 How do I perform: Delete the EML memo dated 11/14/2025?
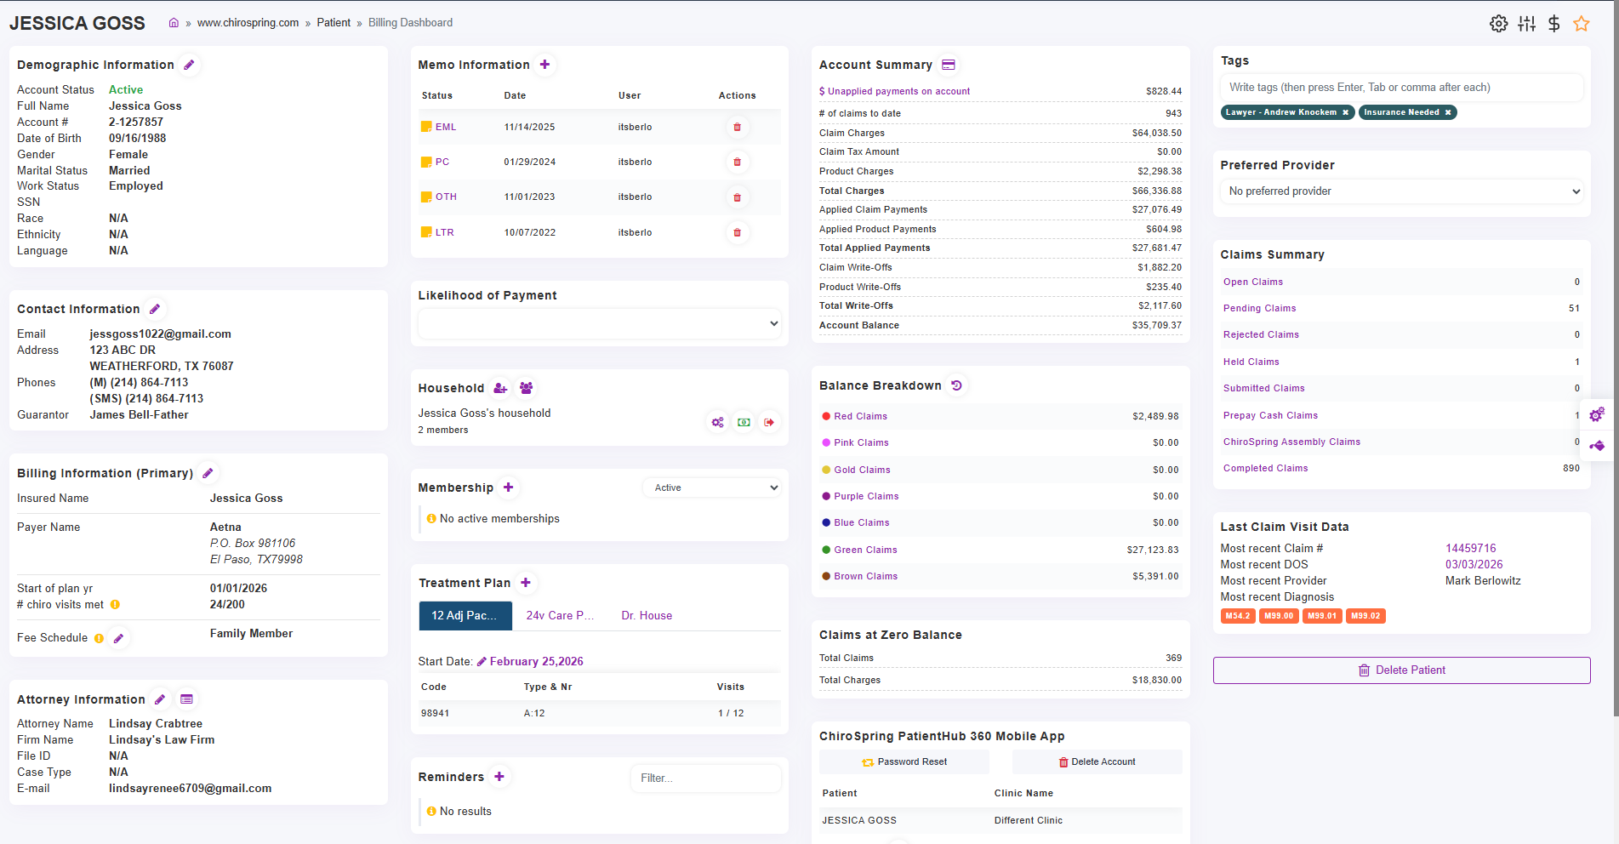coord(737,127)
